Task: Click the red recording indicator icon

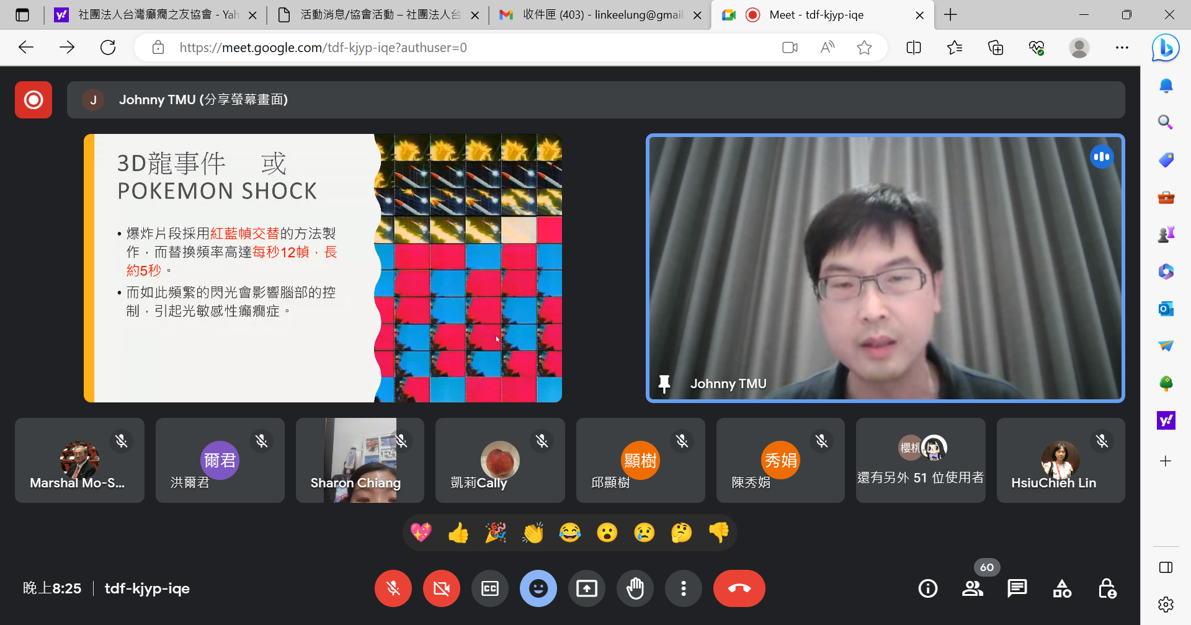Action: tap(33, 100)
